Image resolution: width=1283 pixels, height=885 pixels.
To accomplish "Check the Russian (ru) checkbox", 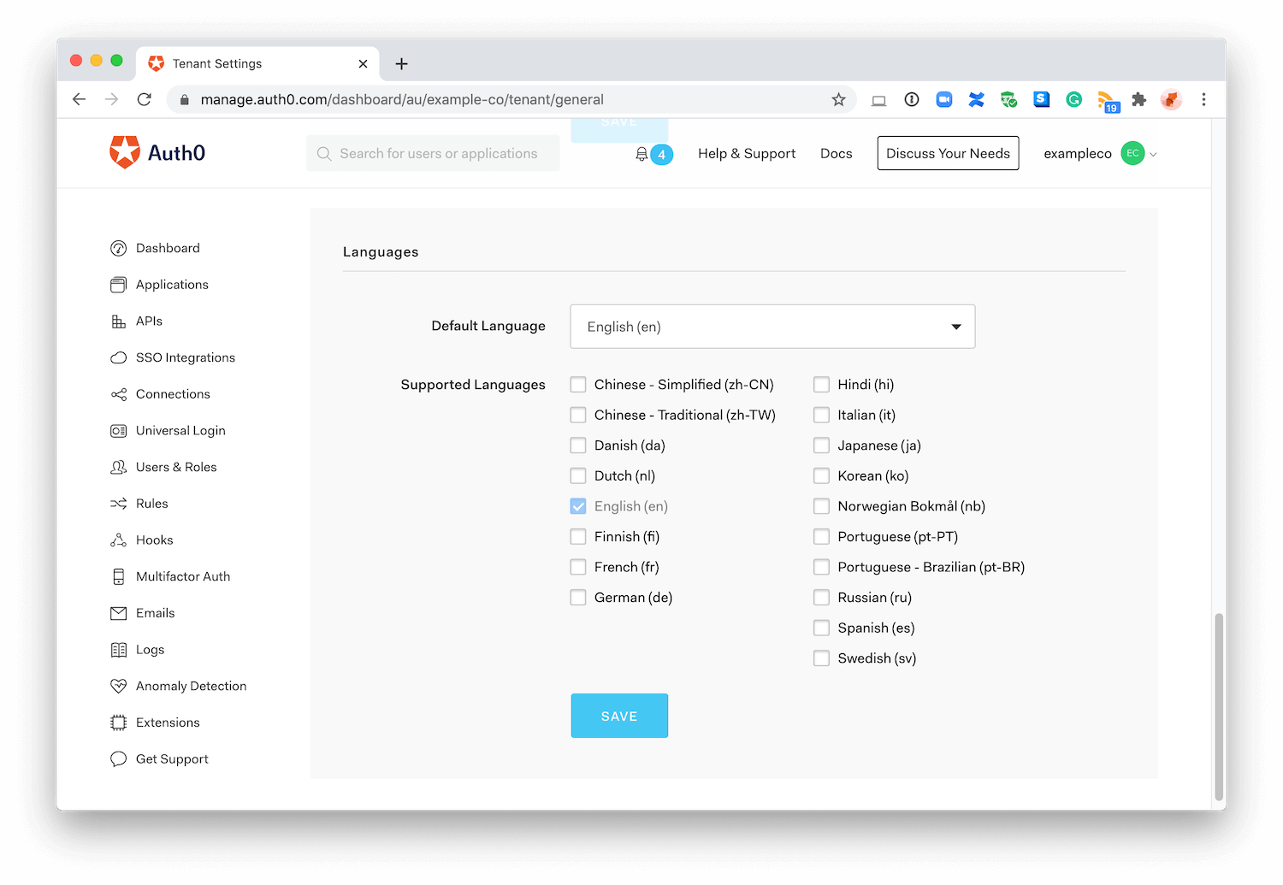I will coord(821,598).
